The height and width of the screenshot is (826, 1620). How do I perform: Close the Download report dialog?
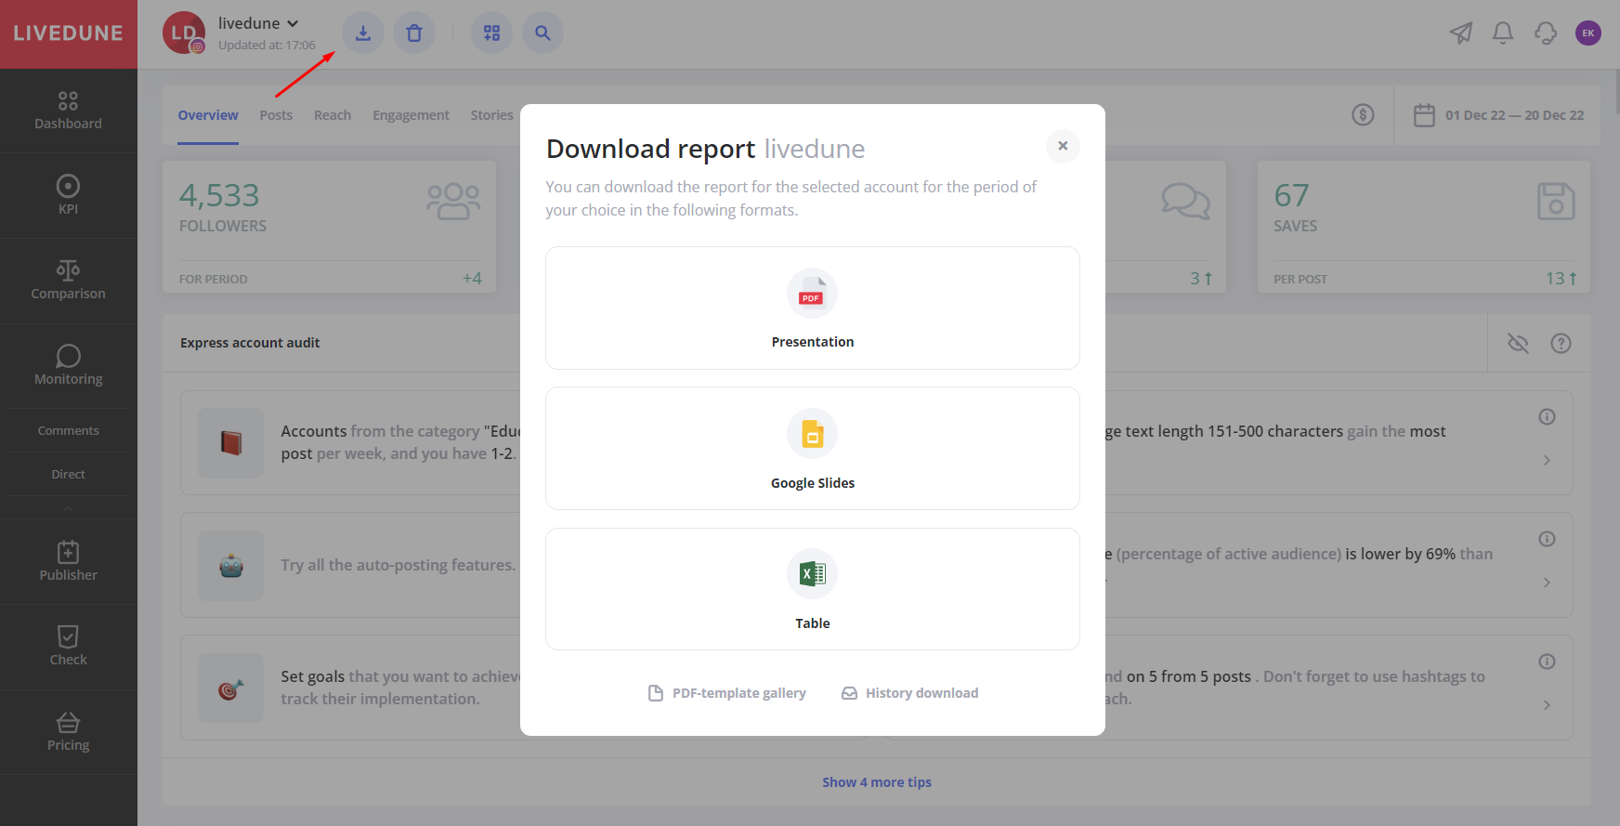pos(1063,146)
